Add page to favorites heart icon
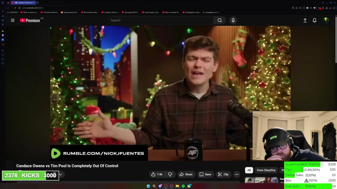Image resolution: width=337 pixels, height=189 pixels. (x=314, y=8)
